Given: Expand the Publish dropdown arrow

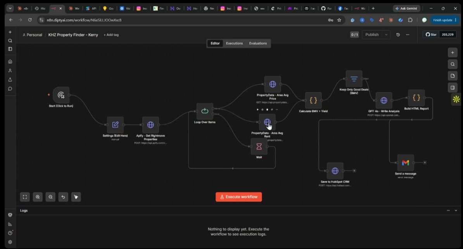Looking at the screenshot, I should [386, 34].
